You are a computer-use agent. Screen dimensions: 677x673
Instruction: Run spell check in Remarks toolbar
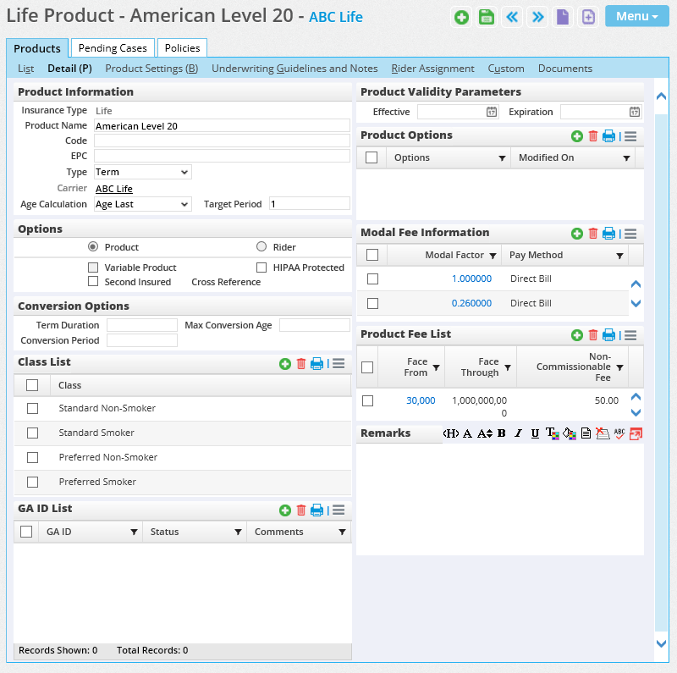619,433
